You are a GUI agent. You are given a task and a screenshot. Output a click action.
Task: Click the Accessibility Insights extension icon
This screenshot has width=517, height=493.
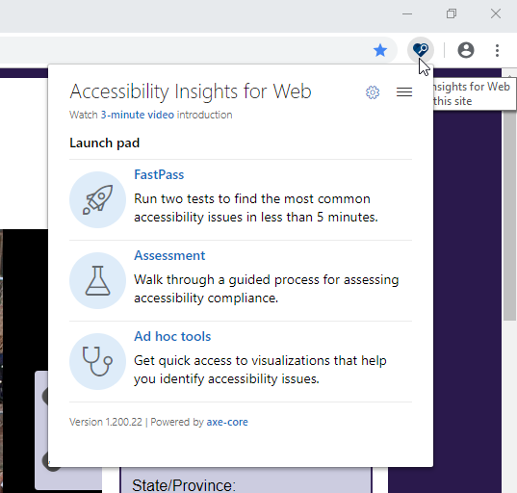421,50
